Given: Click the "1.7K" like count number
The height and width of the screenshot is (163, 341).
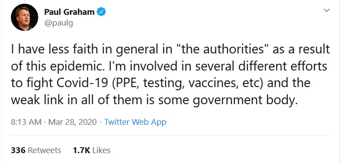Looking at the screenshot, I should click(x=82, y=150).
